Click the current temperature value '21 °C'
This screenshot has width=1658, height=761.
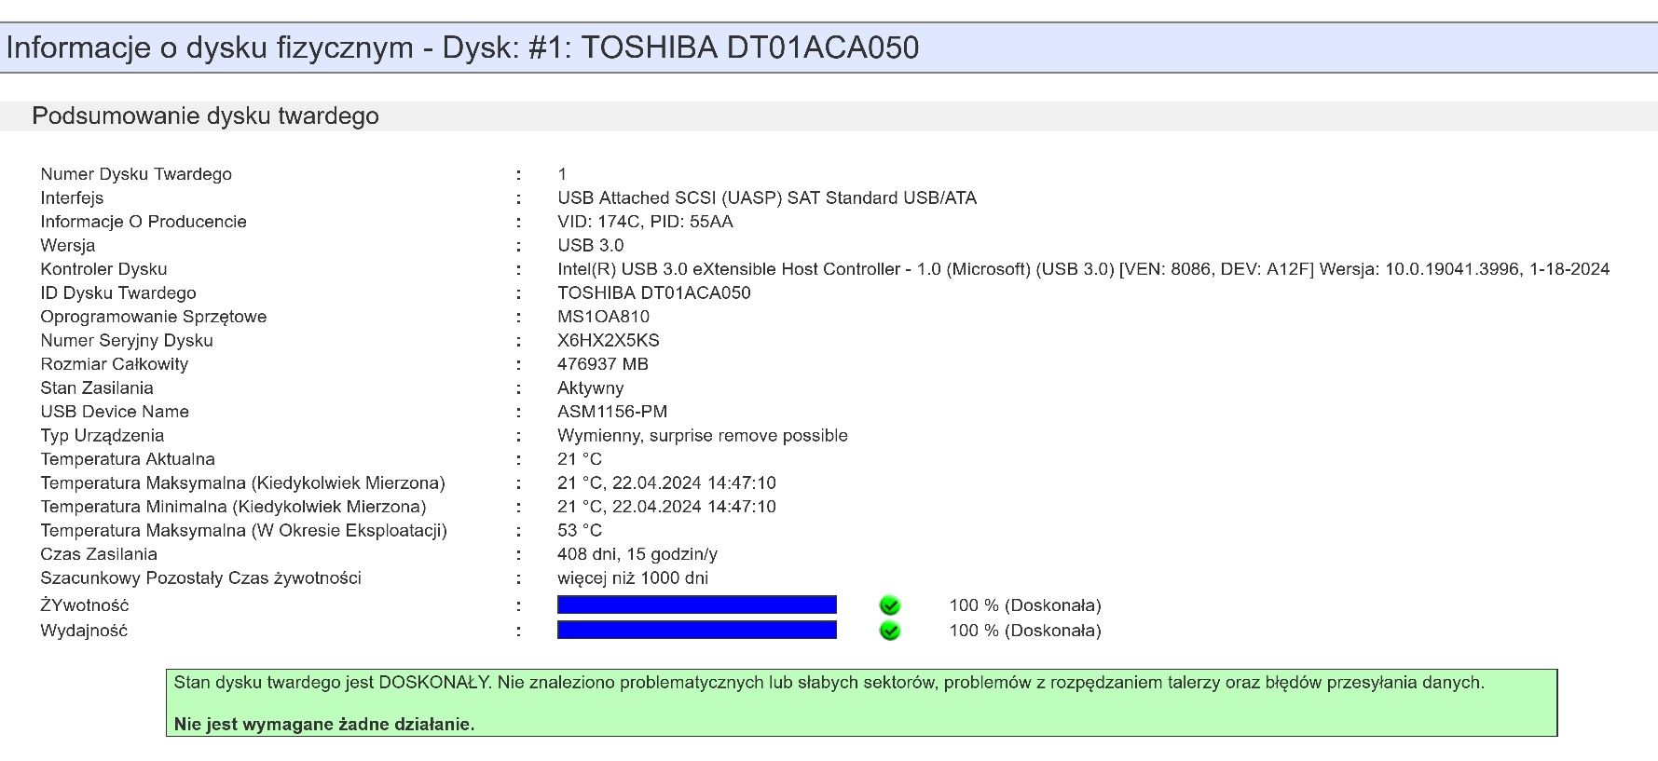(580, 459)
